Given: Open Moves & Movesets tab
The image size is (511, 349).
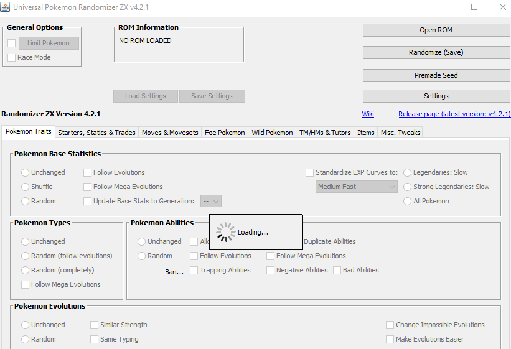Looking at the screenshot, I should pos(170,133).
